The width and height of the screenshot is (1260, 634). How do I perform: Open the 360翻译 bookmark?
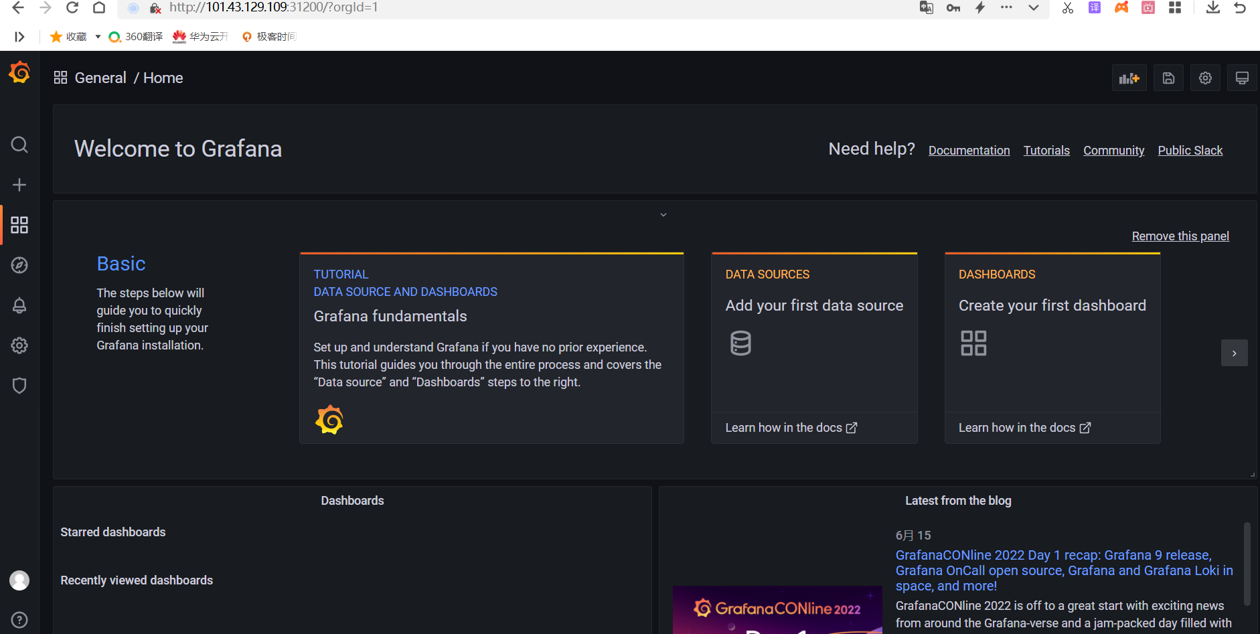point(136,37)
